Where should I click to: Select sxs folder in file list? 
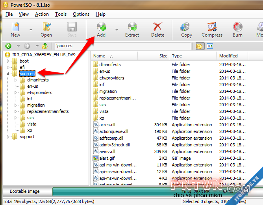click(102, 105)
